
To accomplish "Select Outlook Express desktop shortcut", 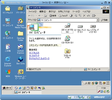I will pos(21,49).
